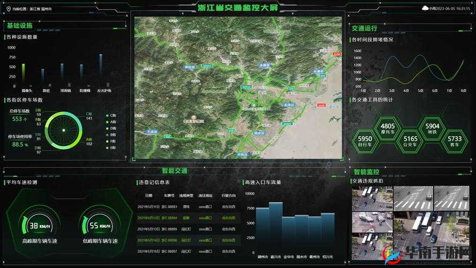Open the 基础设施 section header
The image size is (476, 268).
20,26
